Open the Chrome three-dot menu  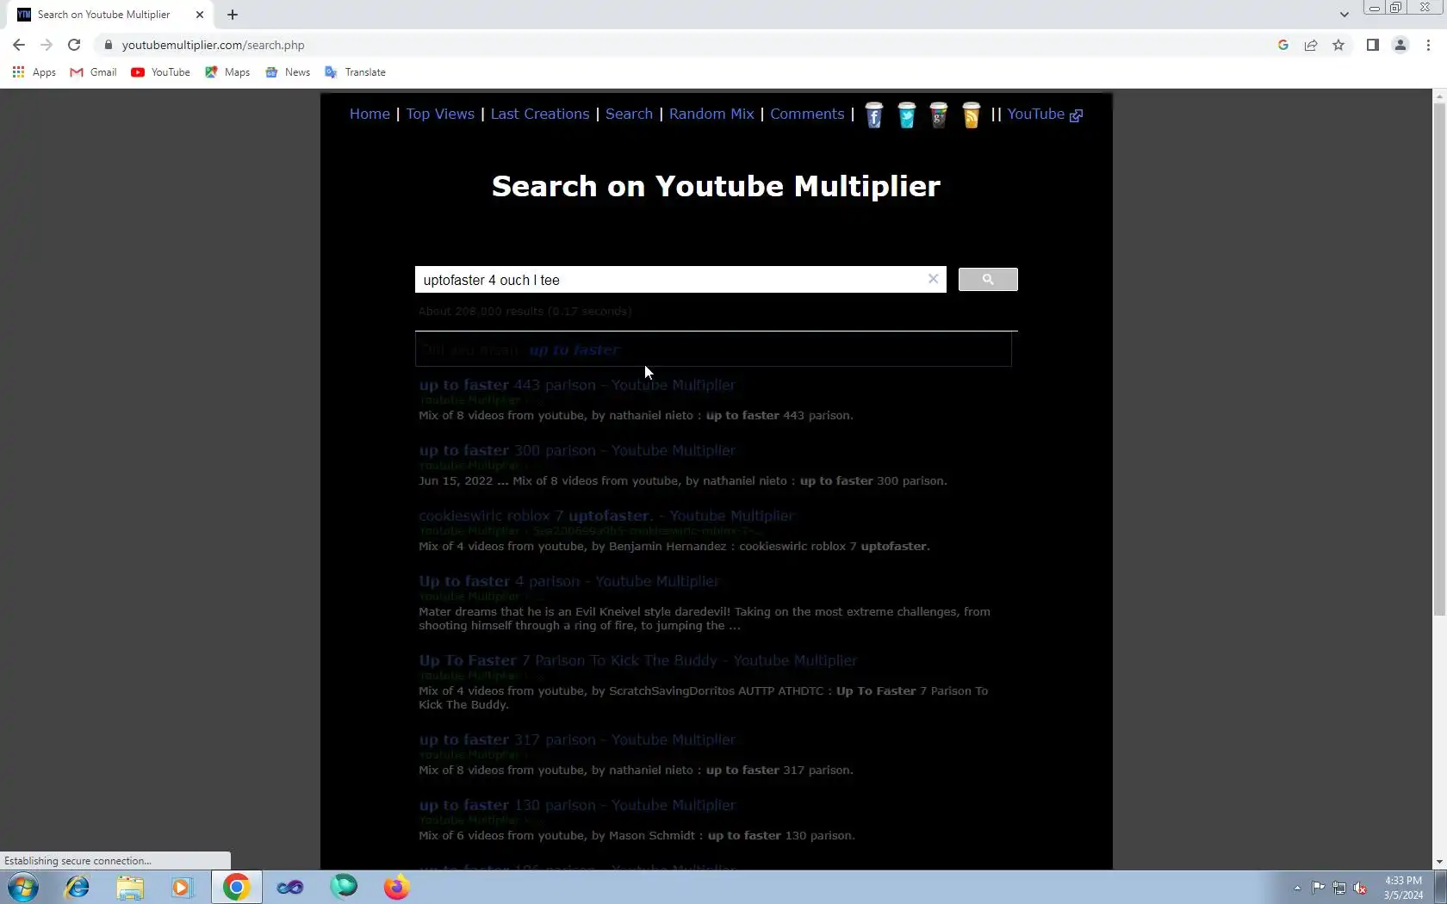click(x=1428, y=45)
